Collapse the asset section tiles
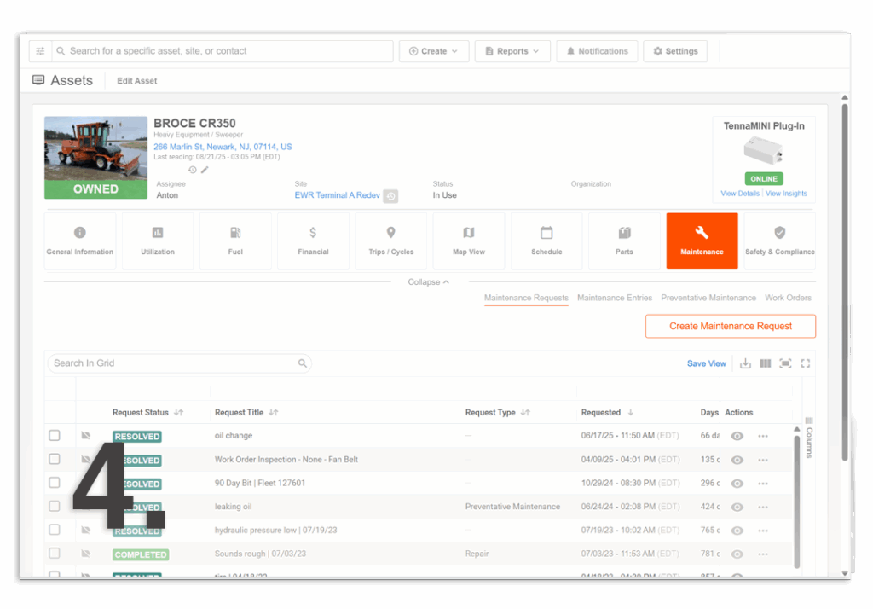Viewport: 873px width, 609px height. [x=428, y=282]
